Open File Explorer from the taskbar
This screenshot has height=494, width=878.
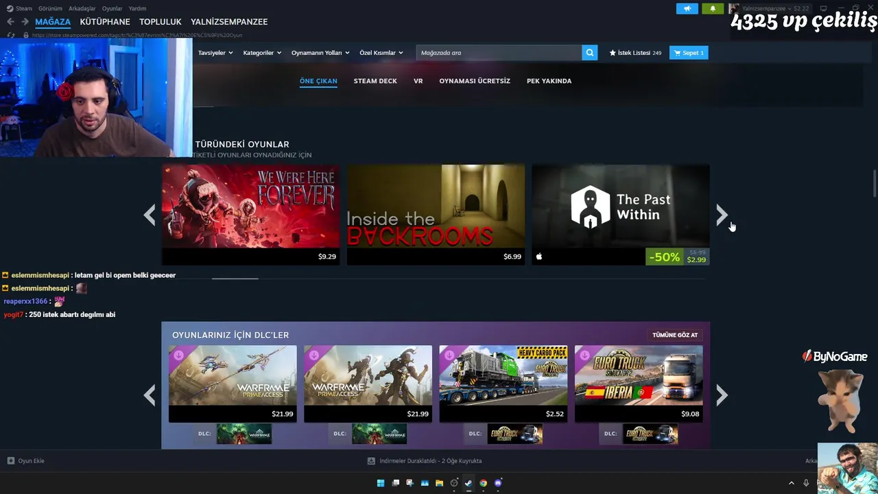point(439,483)
